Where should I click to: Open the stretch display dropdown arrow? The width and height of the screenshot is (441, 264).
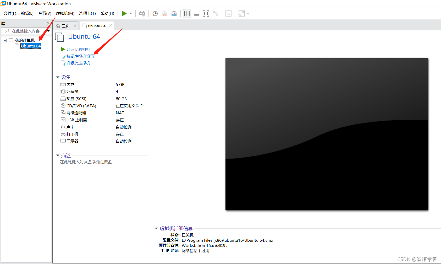tap(248, 14)
